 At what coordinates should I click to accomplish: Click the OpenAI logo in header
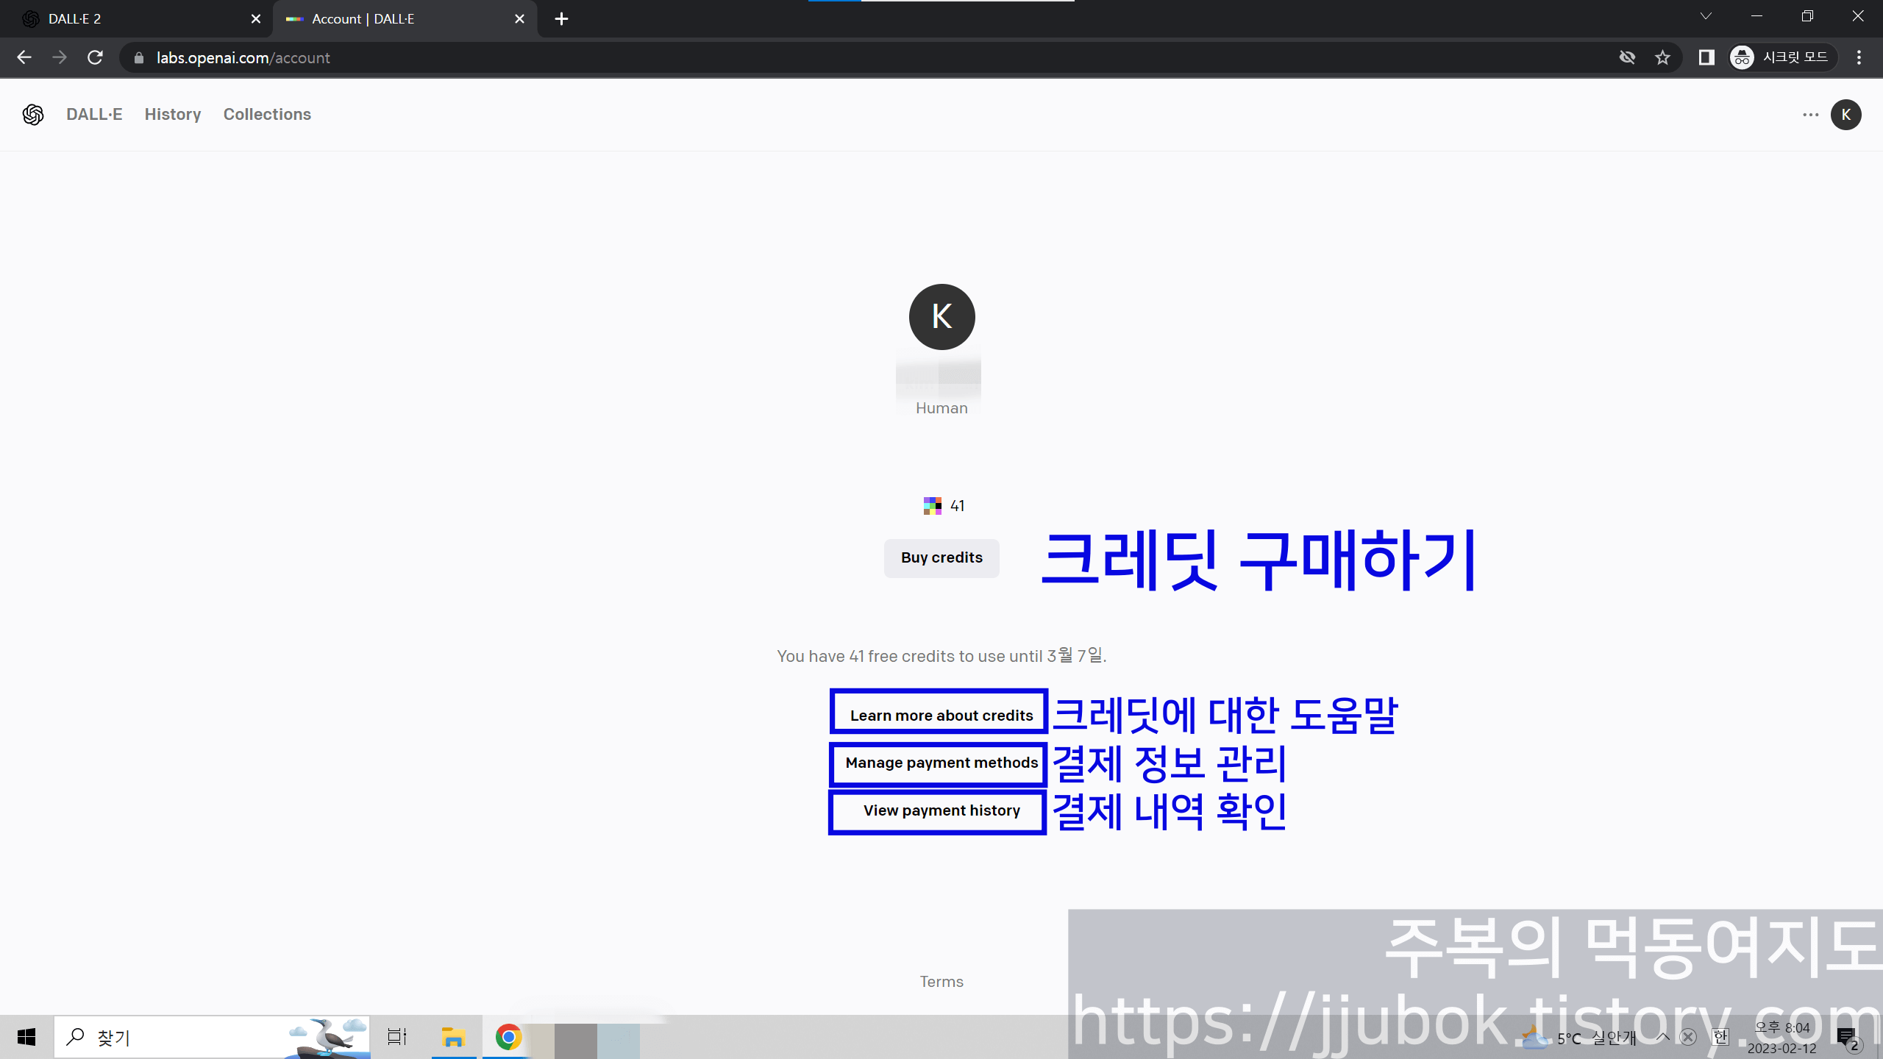(x=33, y=115)
